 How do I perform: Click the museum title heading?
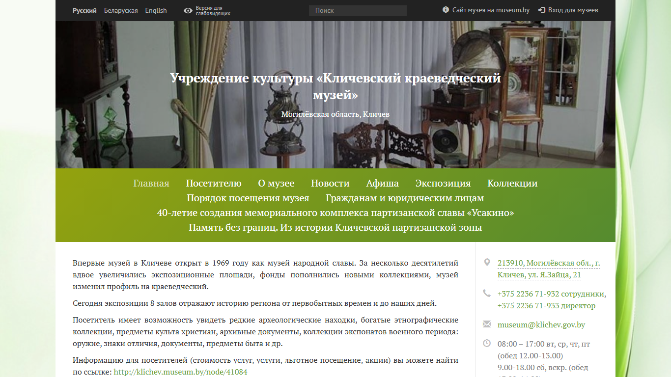[x=335, y=86]
